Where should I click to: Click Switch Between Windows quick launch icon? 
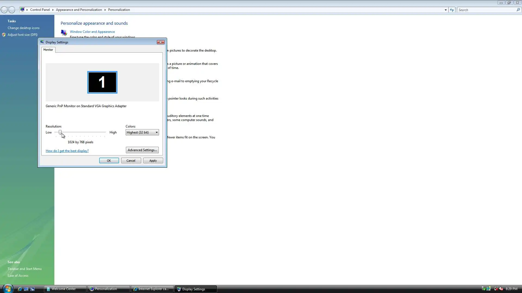(x=32, y=289)
